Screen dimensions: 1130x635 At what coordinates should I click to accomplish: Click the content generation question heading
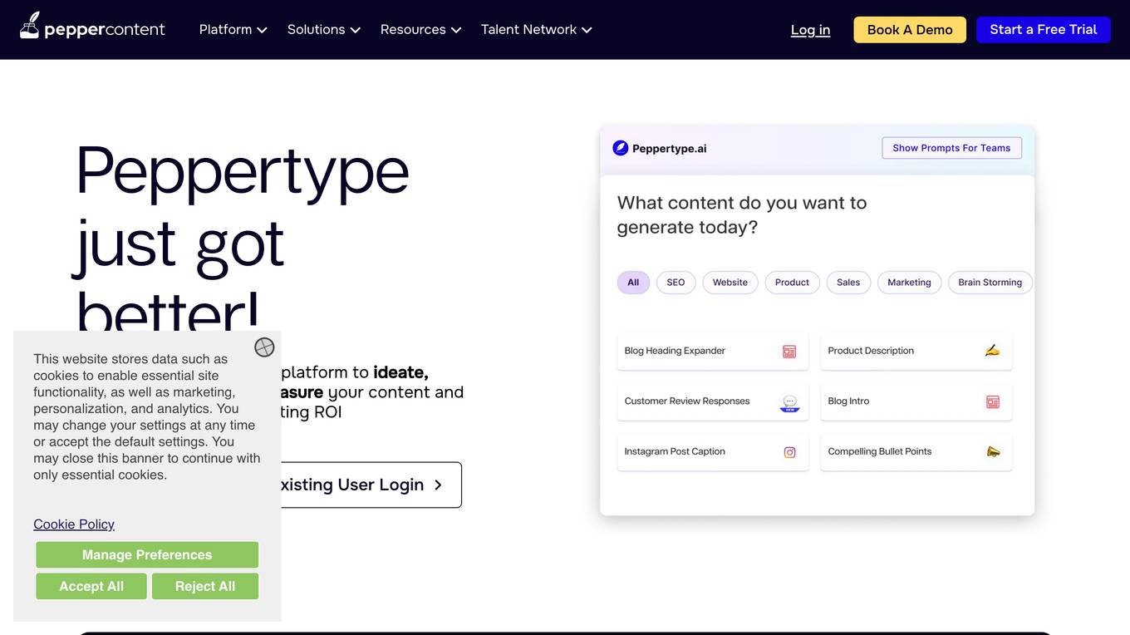click(x=742, y=214)
